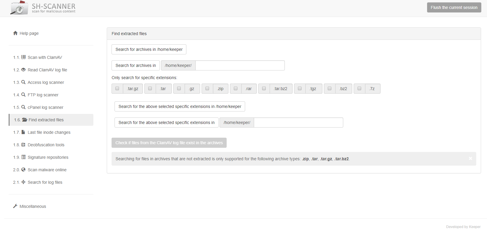Tick the .bz2 extension checkbox
Viewport: 487px width, 234px height.
pos(330,88)
